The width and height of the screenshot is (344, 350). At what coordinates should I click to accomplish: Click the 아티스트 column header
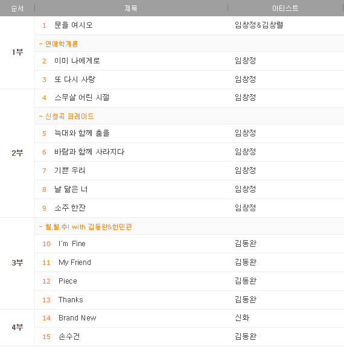(285, 8)
